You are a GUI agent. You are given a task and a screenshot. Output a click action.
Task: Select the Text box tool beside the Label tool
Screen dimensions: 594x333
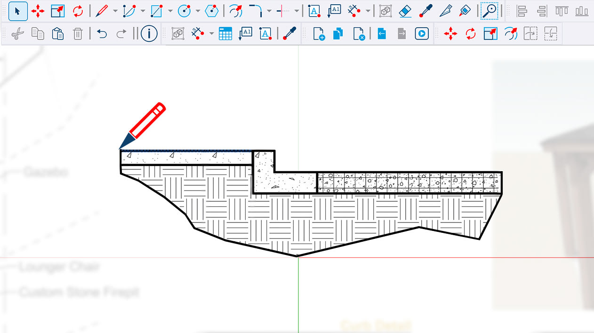[x=314, y=11]
